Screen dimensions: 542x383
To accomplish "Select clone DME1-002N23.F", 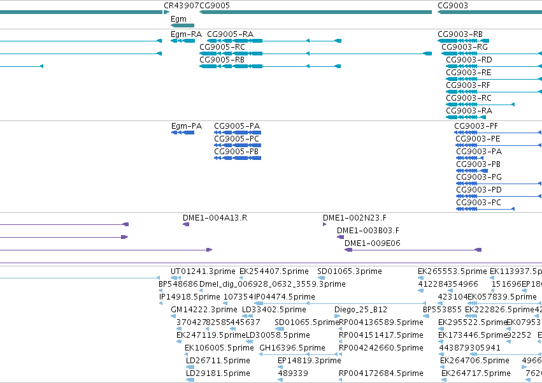I will tap(325, 224).
